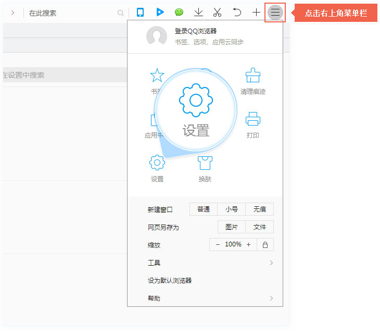Open the 换肤 shirt icon
The width and height of the screenshot is (380, 336).
click(x=205, y=168)
